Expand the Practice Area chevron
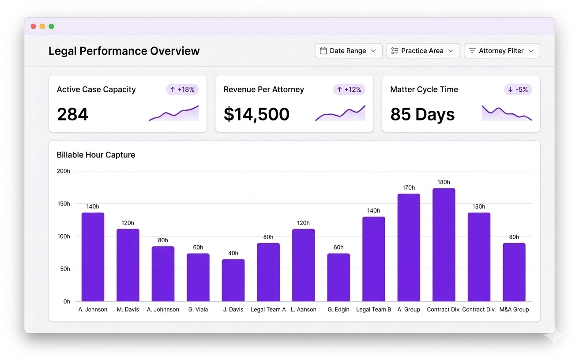The image size is (579, 360). point(451,51)
